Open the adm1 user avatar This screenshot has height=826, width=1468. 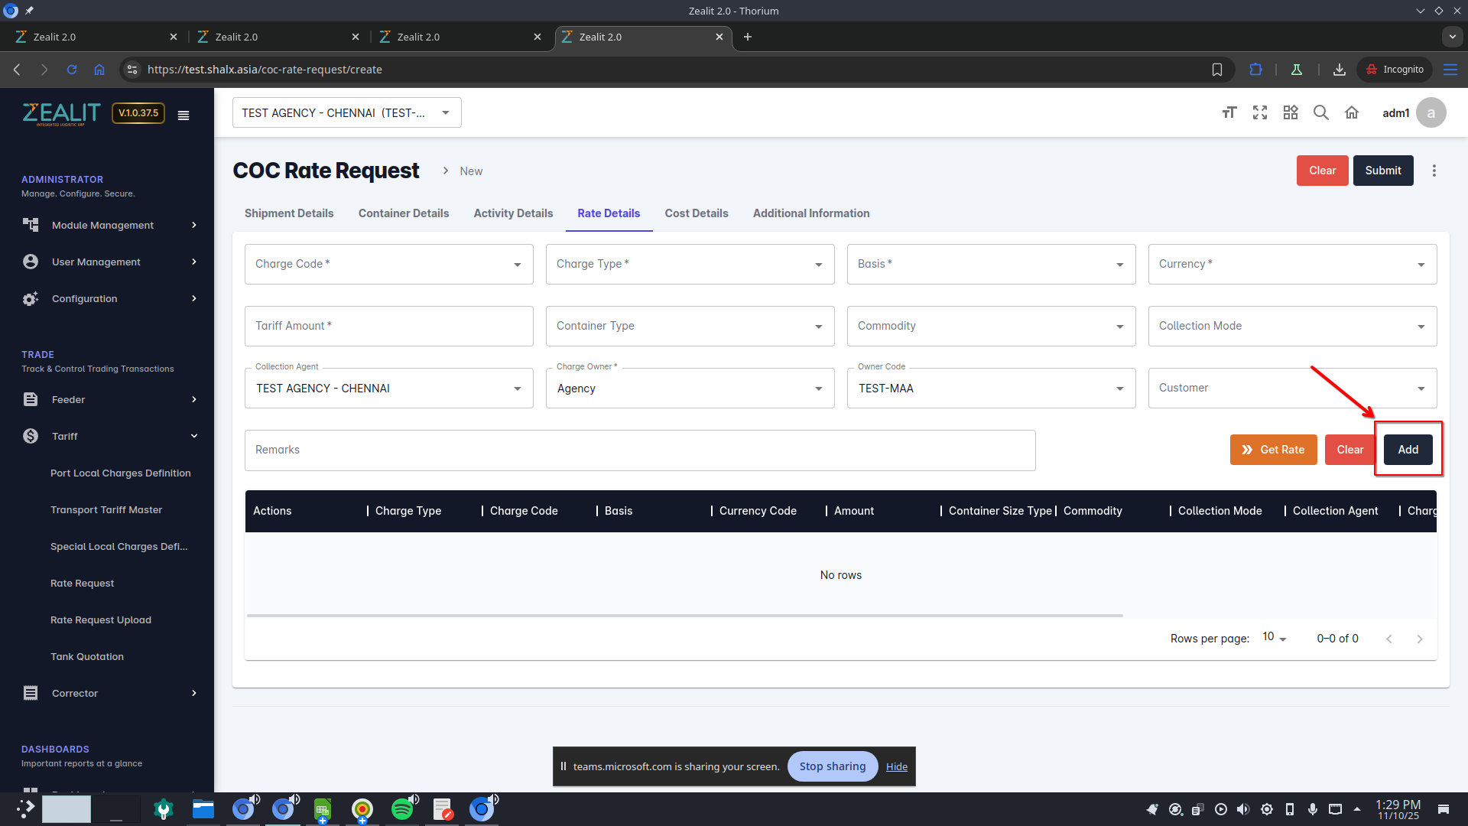tap(1431, 113)
